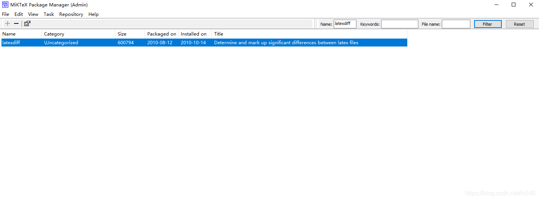539x200 pixels.
Task: Click the Keywords input field
Action: point(400,24)
